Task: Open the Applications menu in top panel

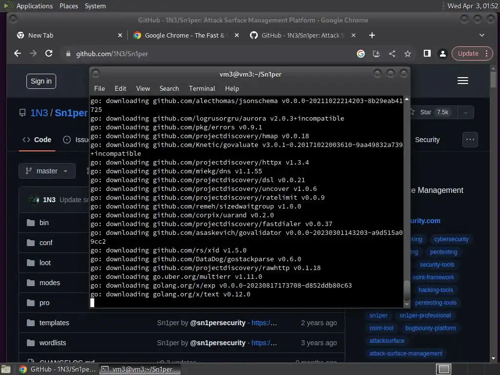Action: (x=35, y=6)
